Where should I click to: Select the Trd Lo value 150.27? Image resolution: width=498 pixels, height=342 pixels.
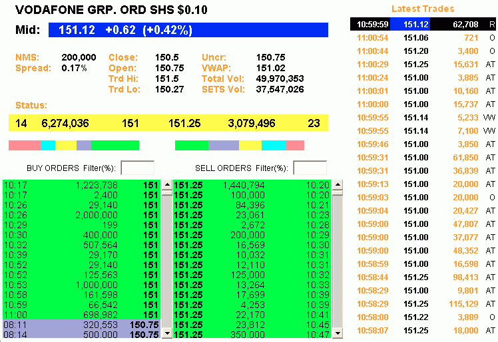pos(169,89)
